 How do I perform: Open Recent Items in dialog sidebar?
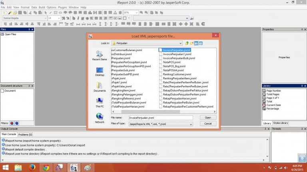point(100,56)
